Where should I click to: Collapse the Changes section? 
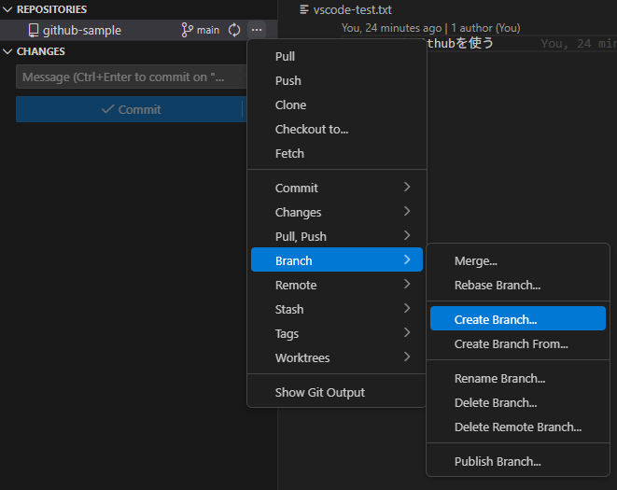pos(8,51)
